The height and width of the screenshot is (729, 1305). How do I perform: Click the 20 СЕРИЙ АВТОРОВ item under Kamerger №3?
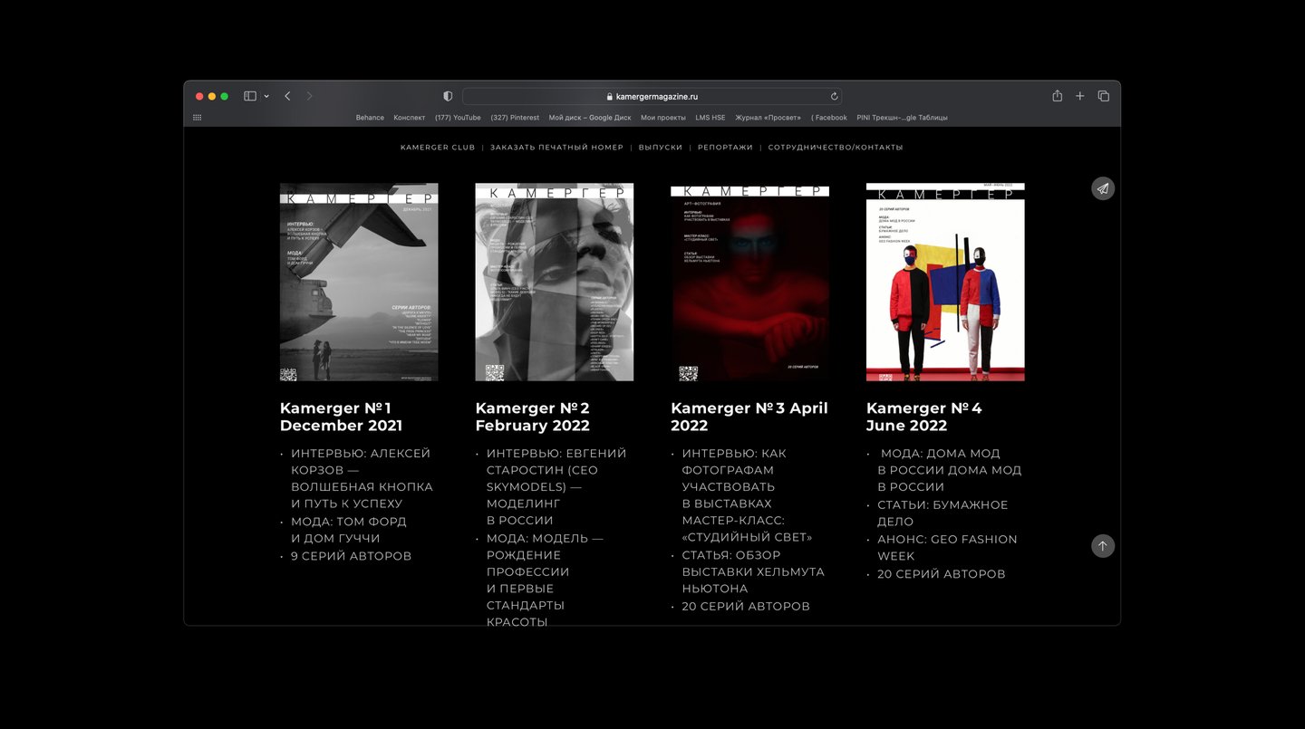[746, 607]
